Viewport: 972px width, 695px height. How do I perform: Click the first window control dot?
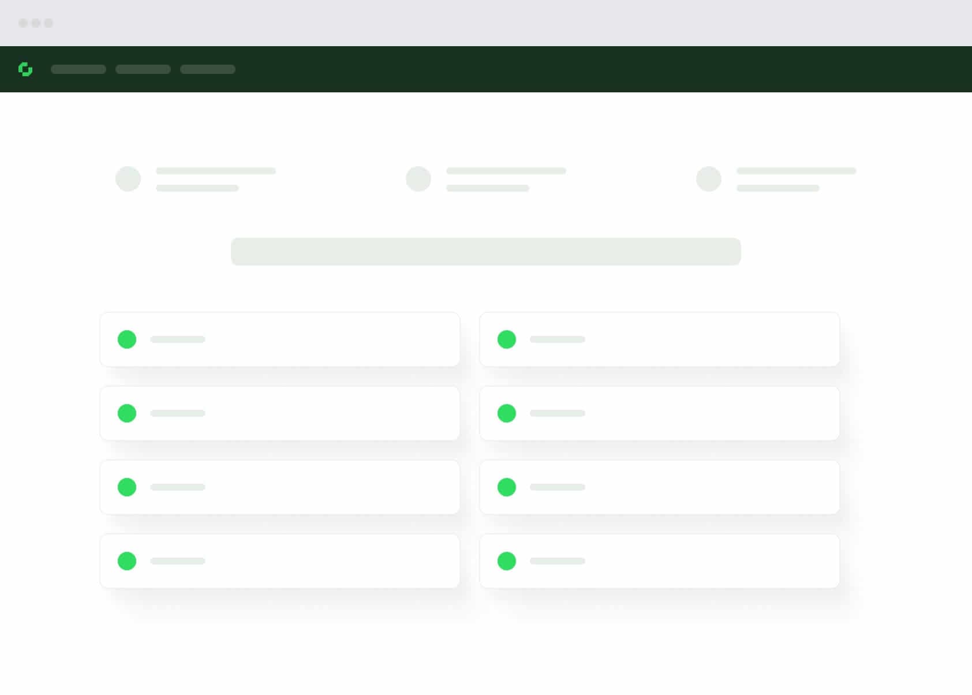coord(23,23)
